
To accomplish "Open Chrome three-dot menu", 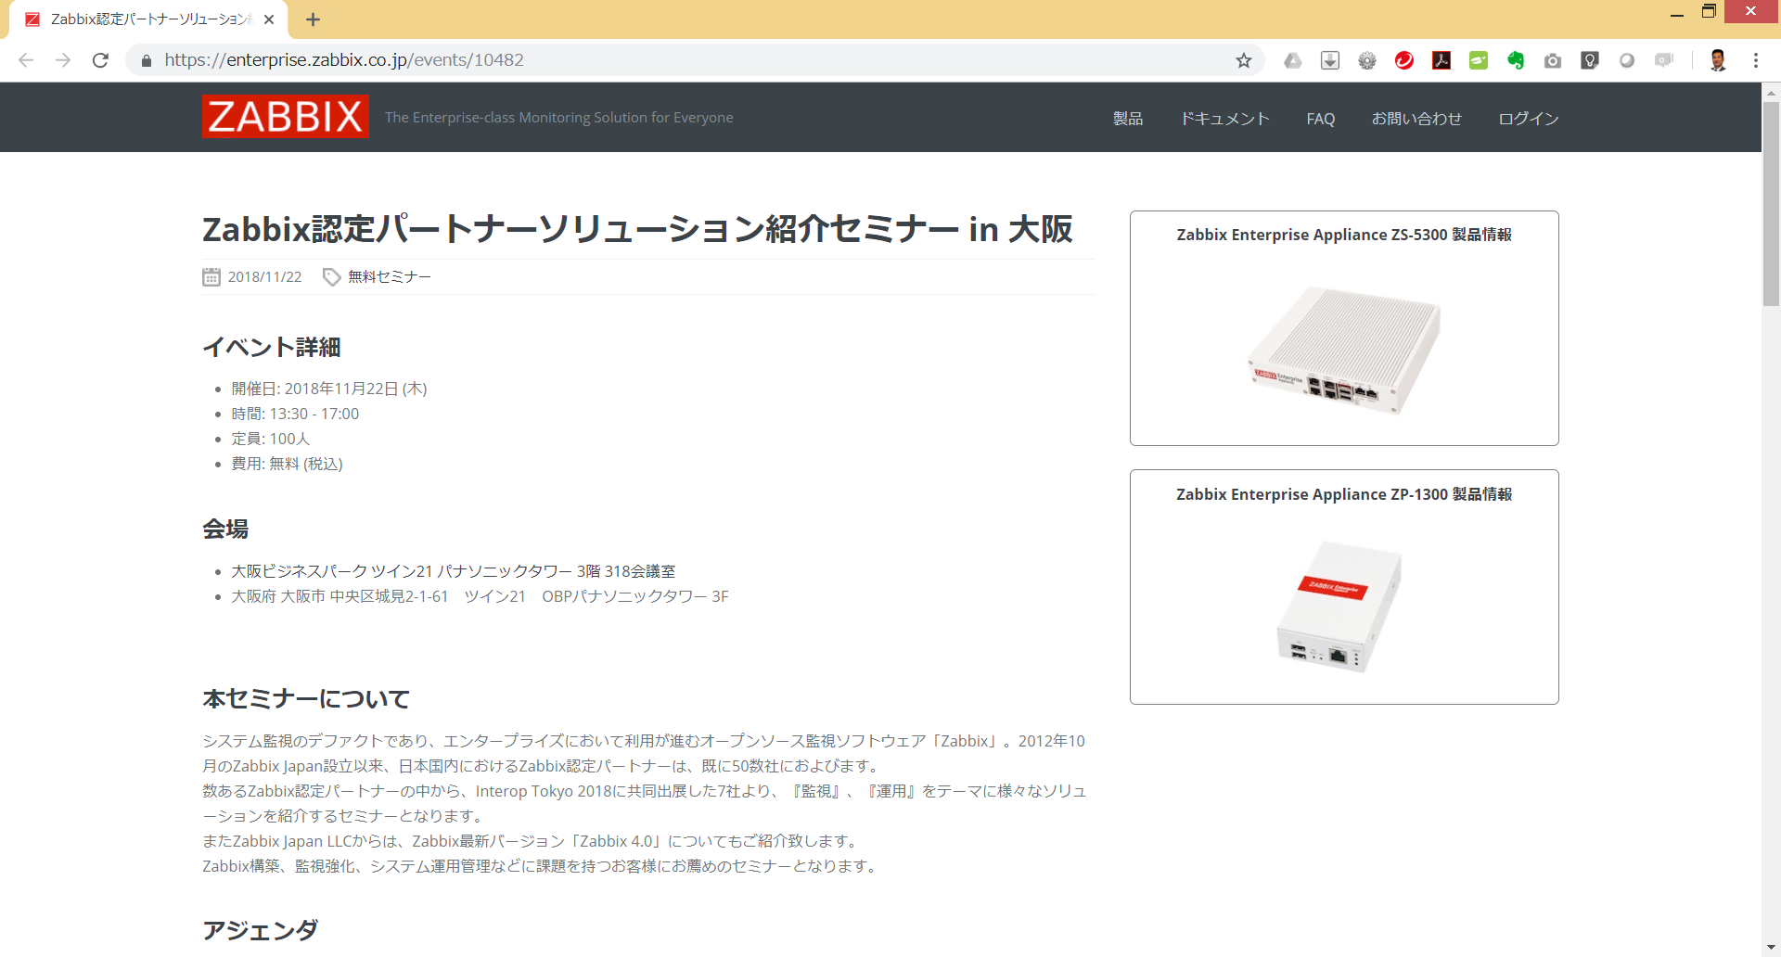I will (x=1756, y=60).
